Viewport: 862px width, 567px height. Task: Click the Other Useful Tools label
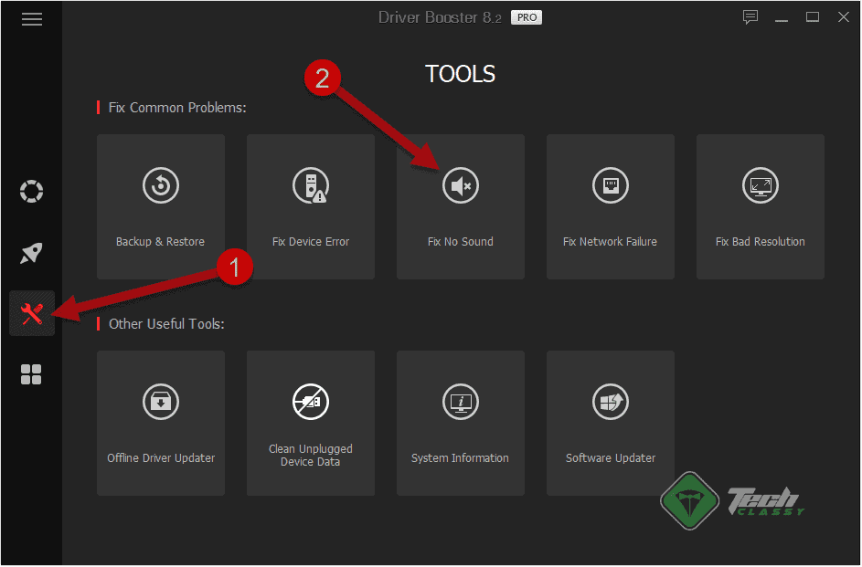pyautogui.click(x=167, y=323)
